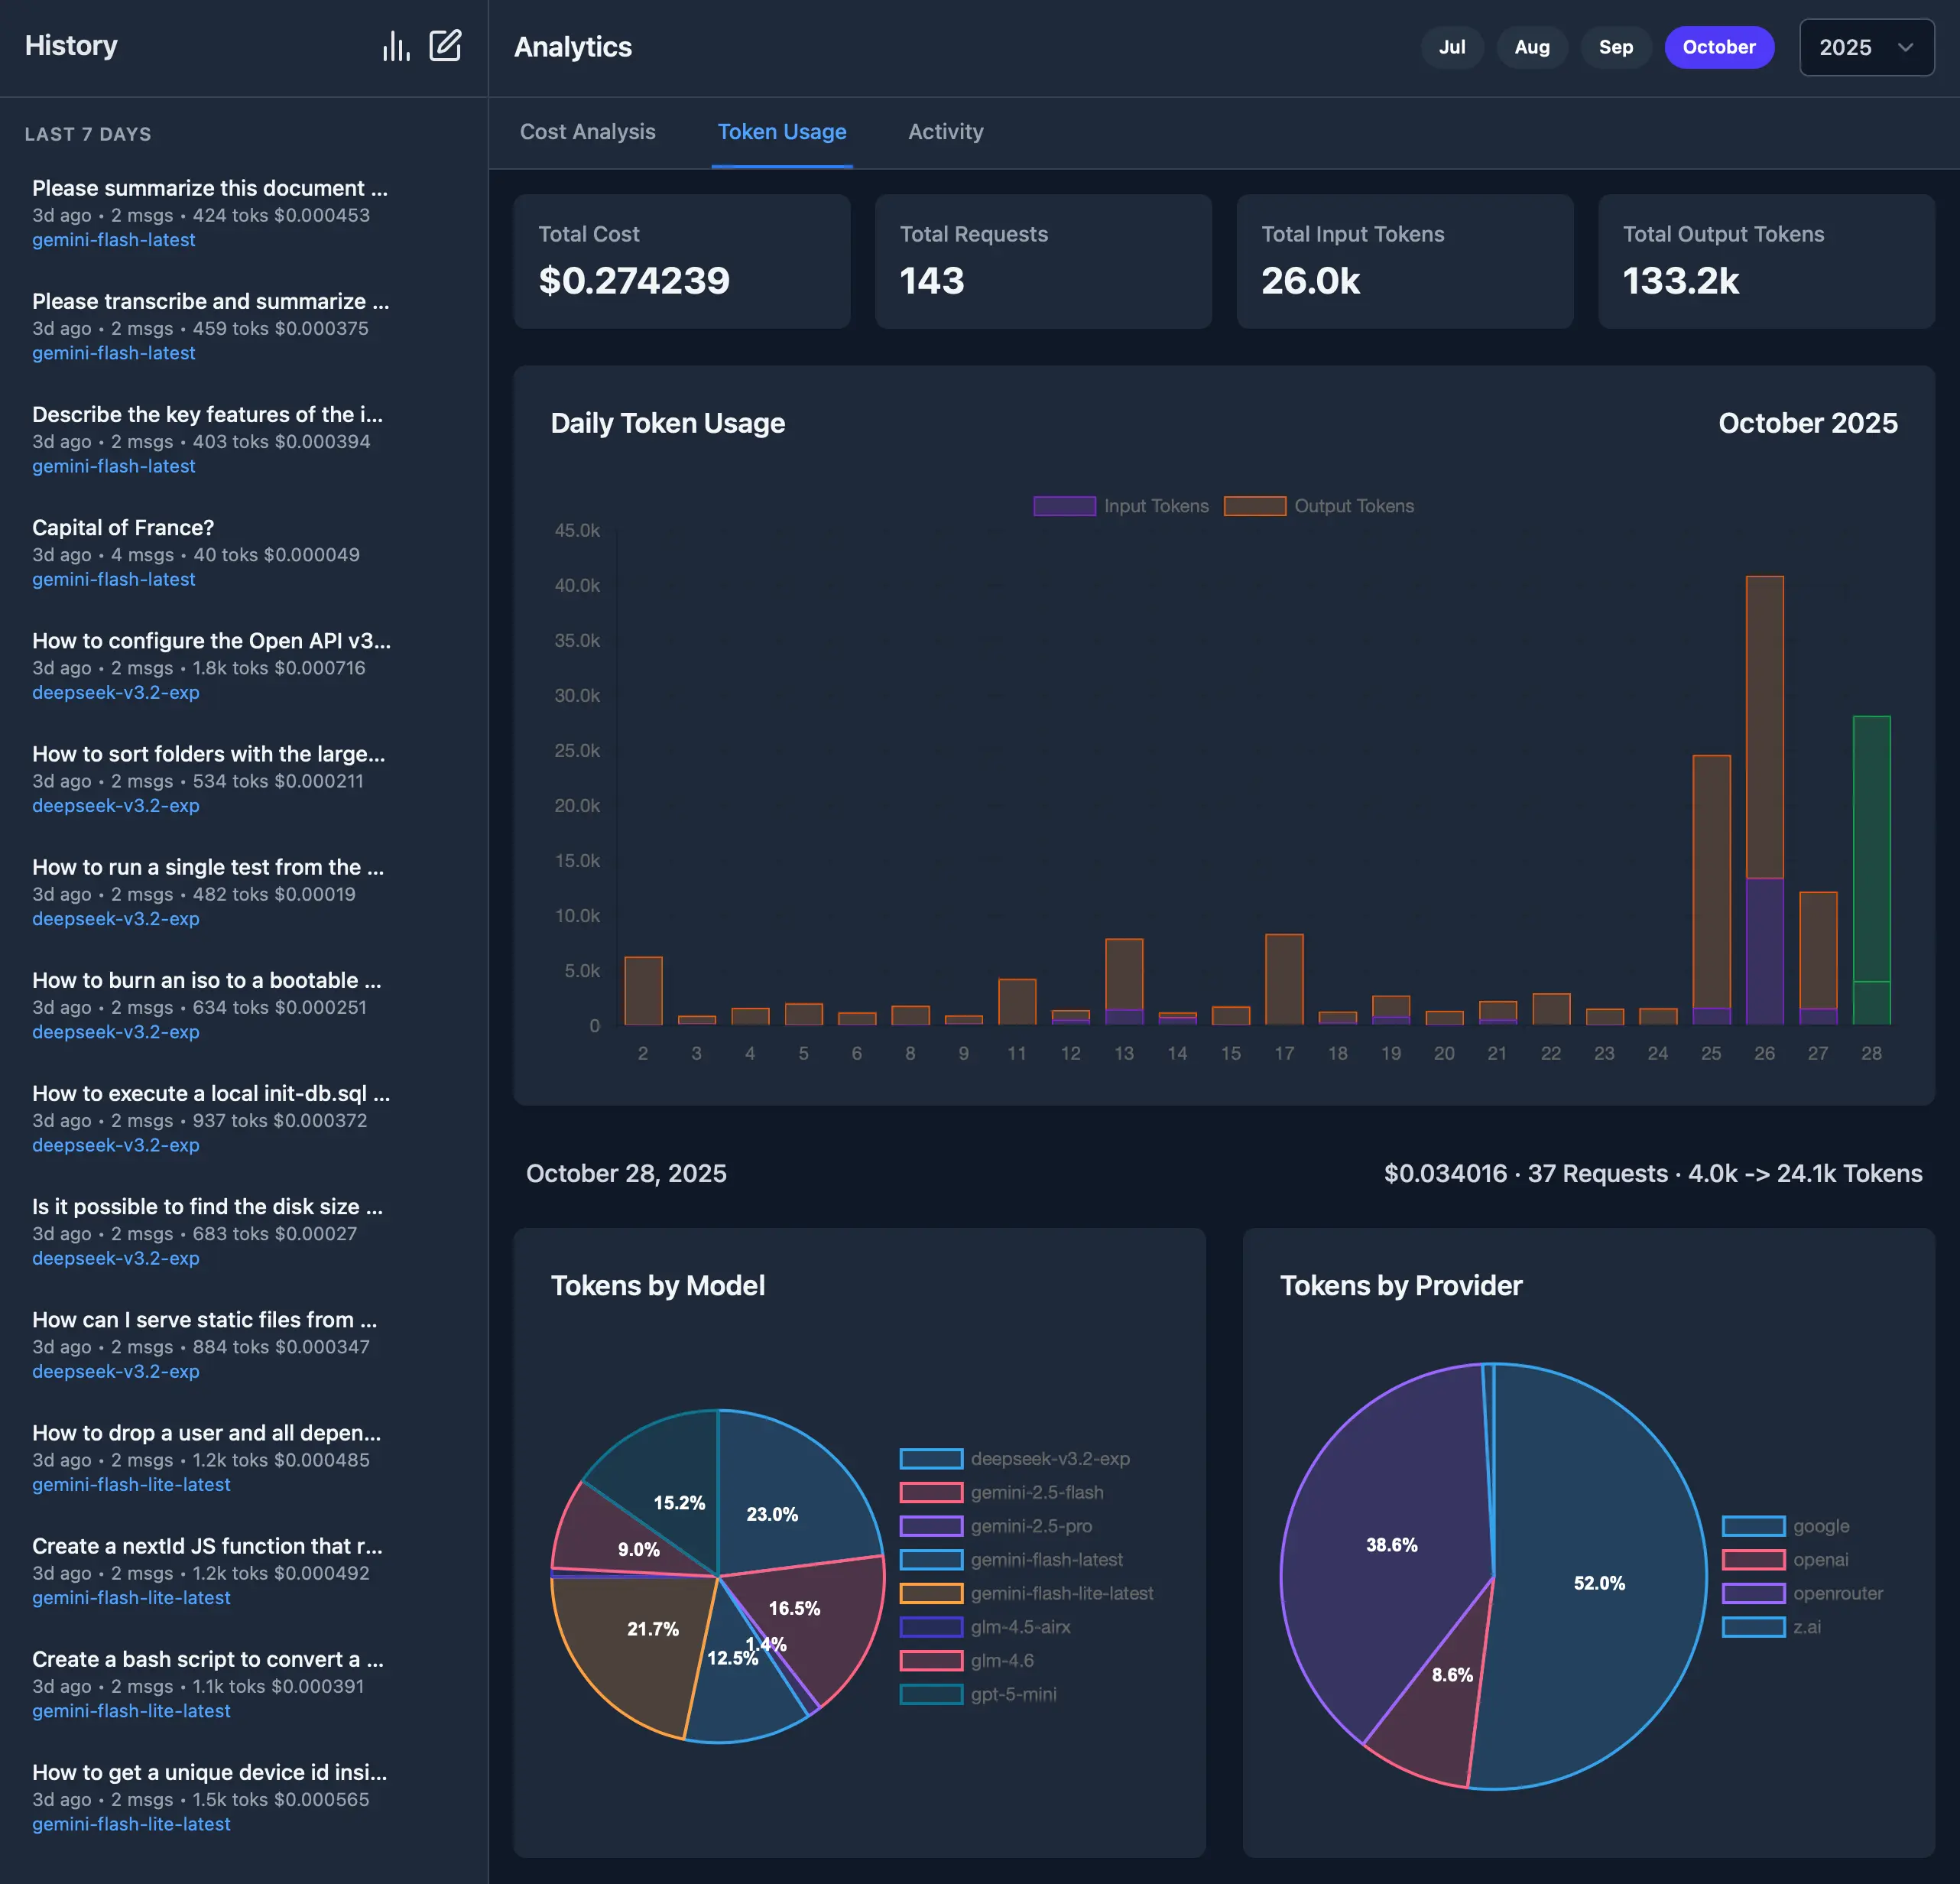1960x1884 pixels.
Task: Select the Token Usage tab
Action: pos(782,131)
